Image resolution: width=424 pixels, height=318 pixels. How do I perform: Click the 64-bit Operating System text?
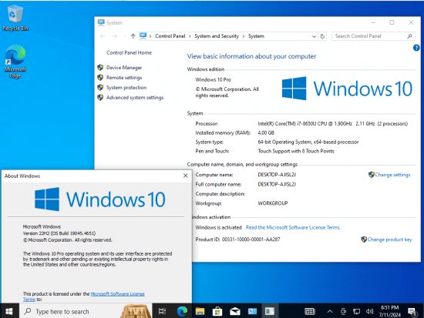(x=308, y=142)
